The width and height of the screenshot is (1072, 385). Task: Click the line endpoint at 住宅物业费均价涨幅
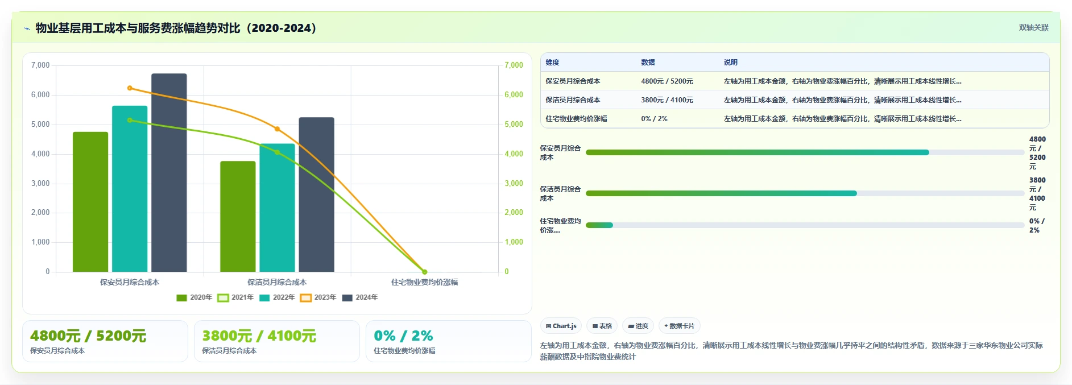(x=425, y=272)
